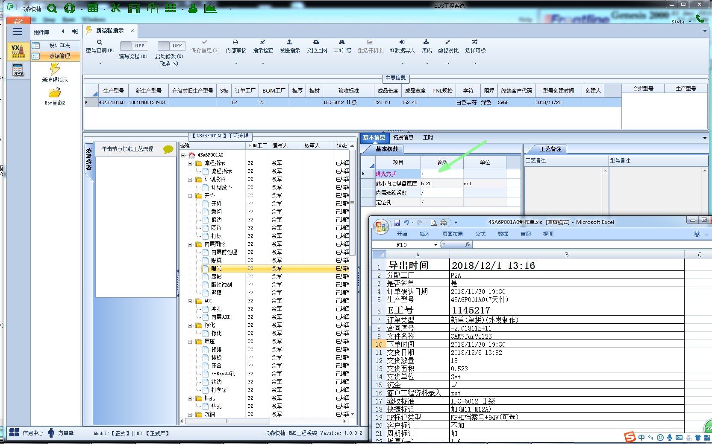Open the Excel 插入 ribbon tab

[x=424, y=234]
